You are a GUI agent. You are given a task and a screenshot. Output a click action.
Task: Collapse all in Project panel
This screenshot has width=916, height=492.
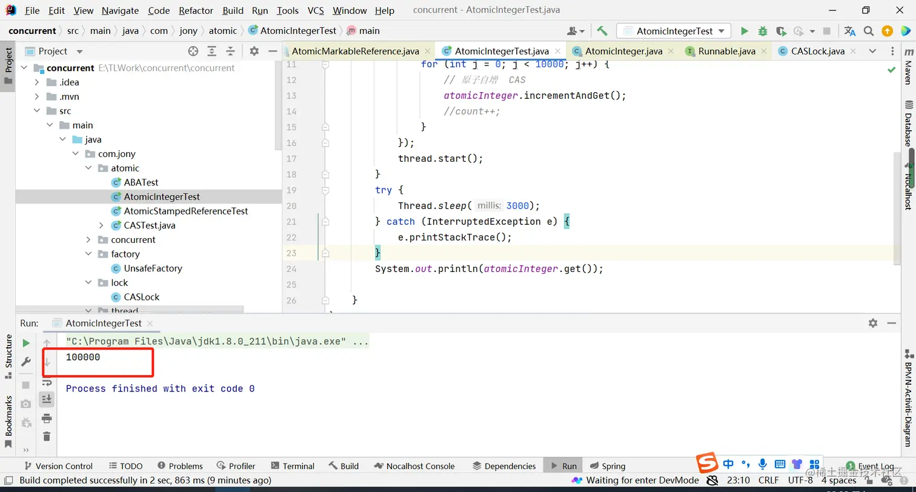coord(230,52)
